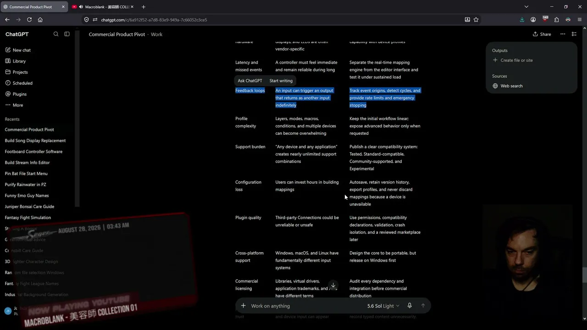The width and height of the screenshot is (587, 330).
Task: Click the tracking protection shield icon
Action: point(86,20)
